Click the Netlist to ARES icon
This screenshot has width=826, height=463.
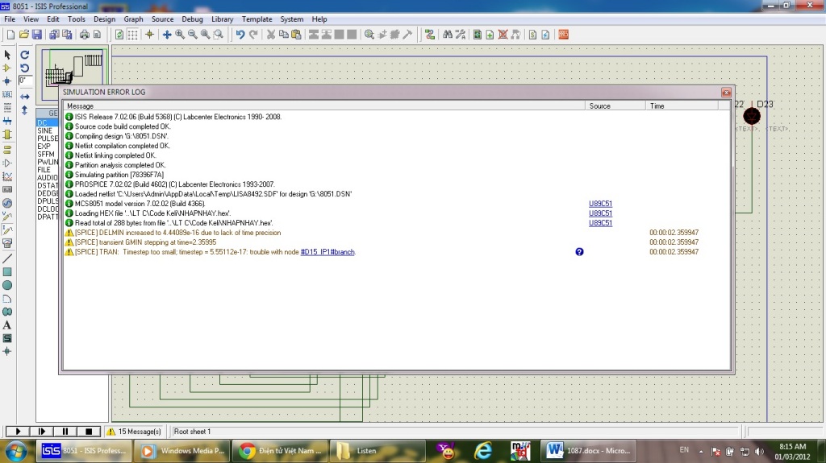[563, 35]
